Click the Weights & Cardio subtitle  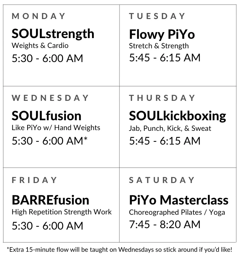tap(40, 45)
